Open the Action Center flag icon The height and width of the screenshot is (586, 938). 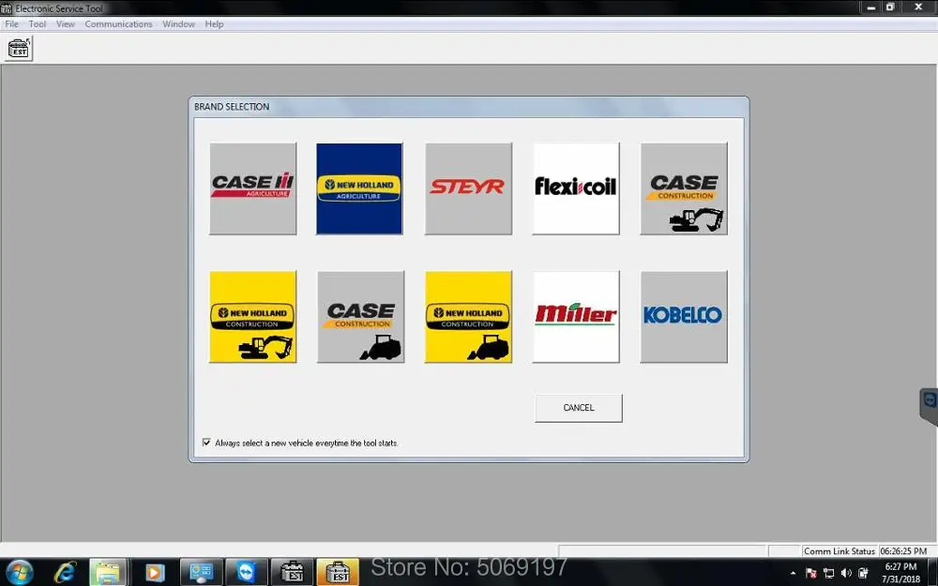point(811,573)
